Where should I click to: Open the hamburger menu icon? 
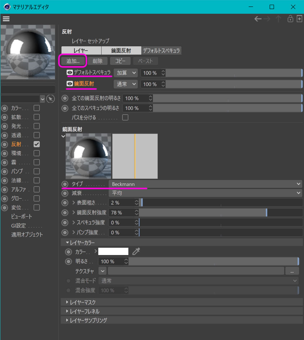(x=6, y=19)
